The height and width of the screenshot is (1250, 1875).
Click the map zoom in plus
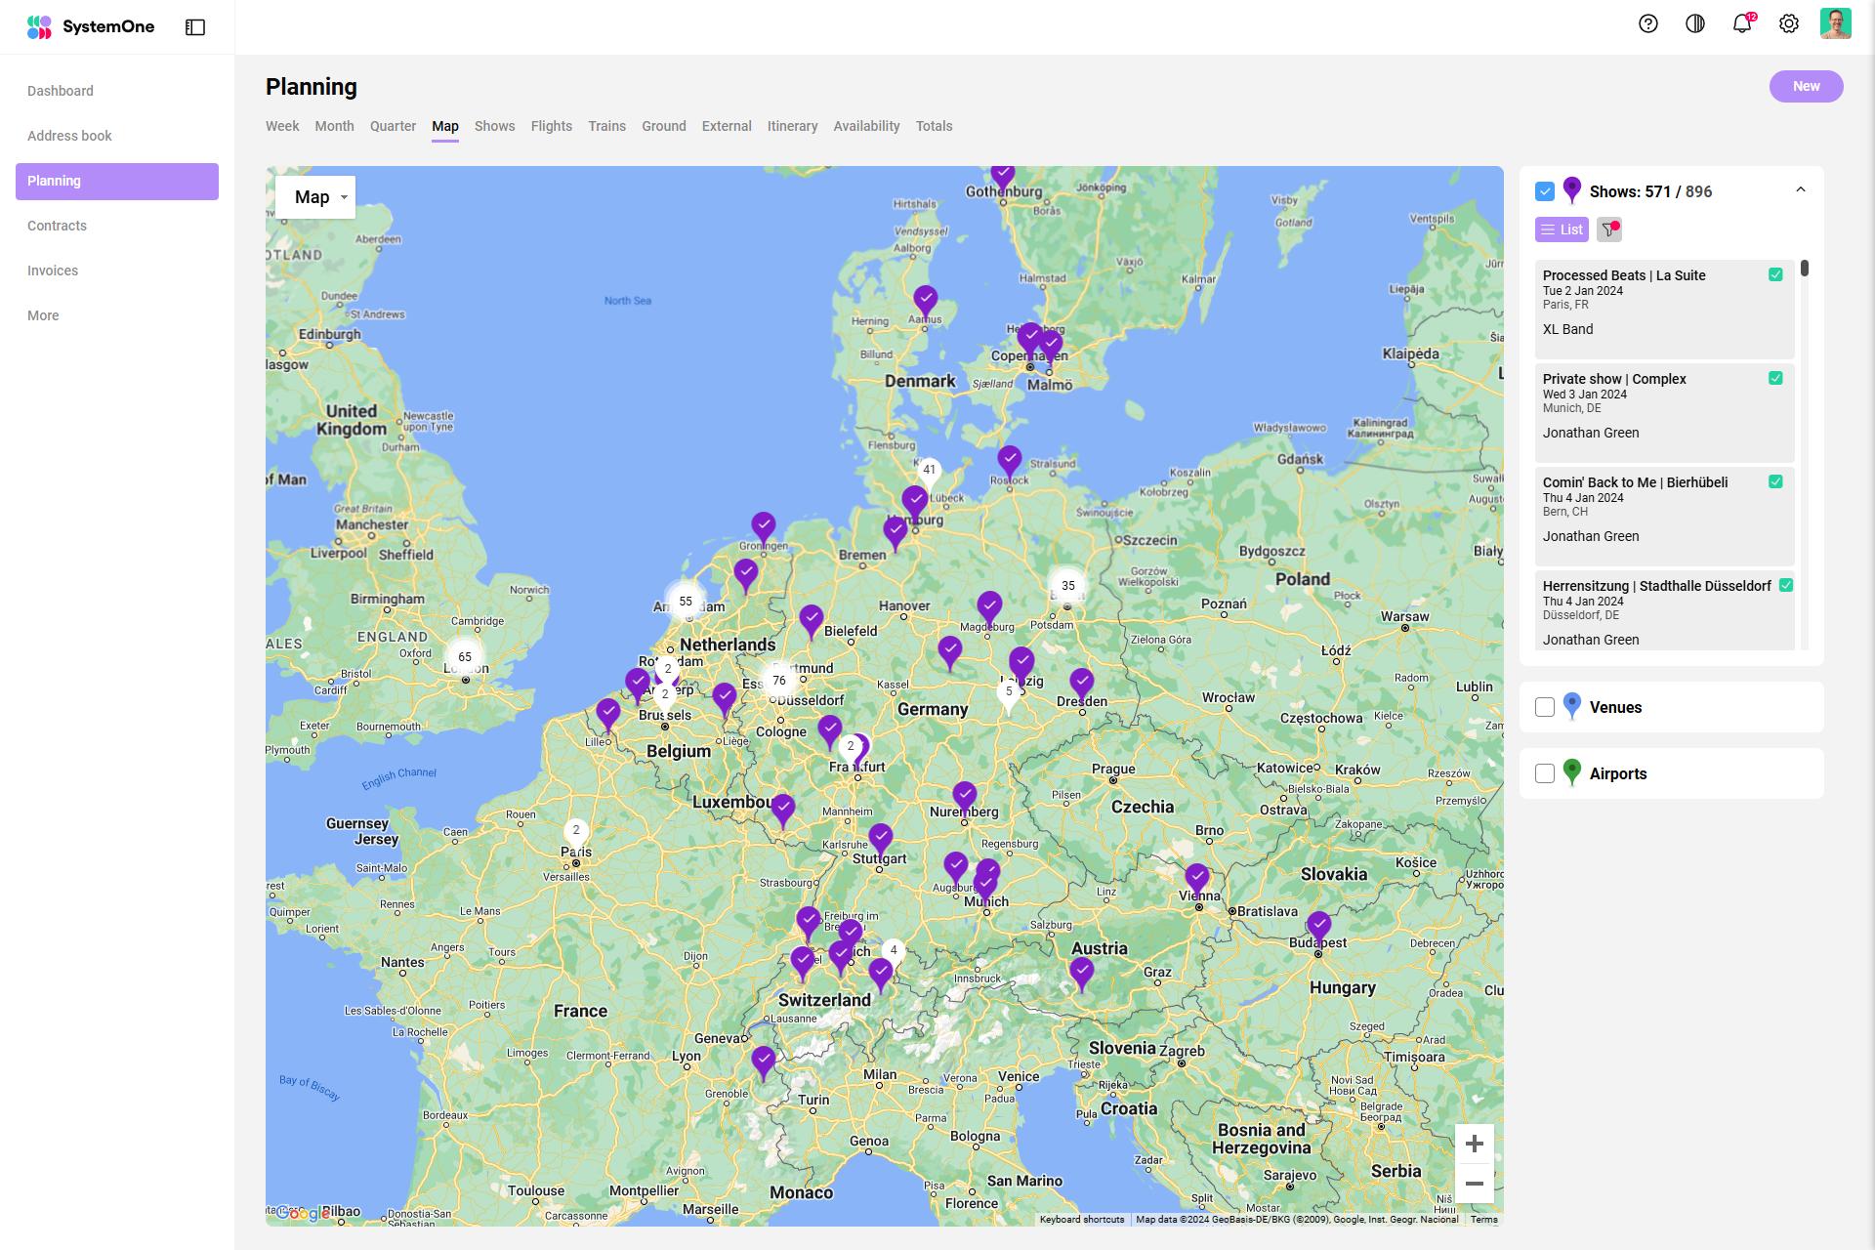[x=1475, y=1144]
